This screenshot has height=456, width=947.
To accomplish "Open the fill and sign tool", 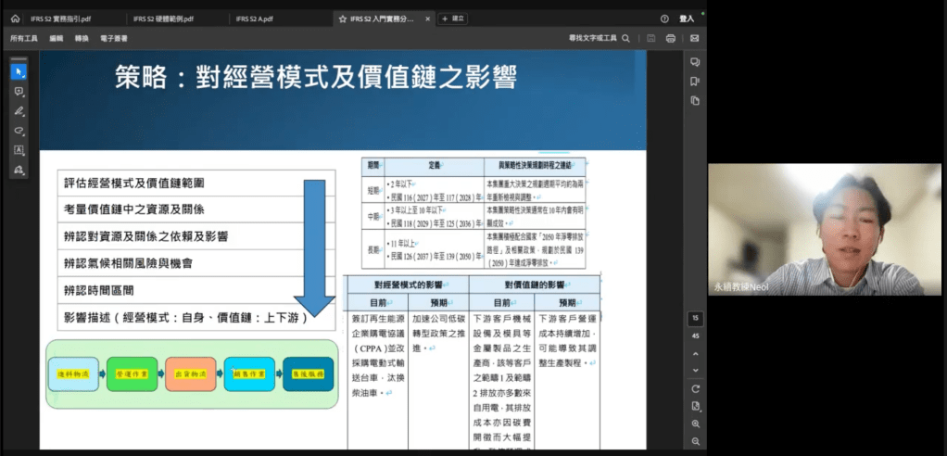I will click(19, 170).
